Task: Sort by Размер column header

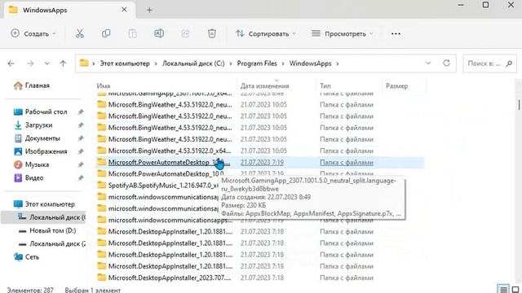Action: pos(397,86)
